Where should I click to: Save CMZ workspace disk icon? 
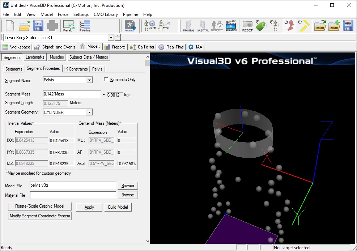click(38, 25)
